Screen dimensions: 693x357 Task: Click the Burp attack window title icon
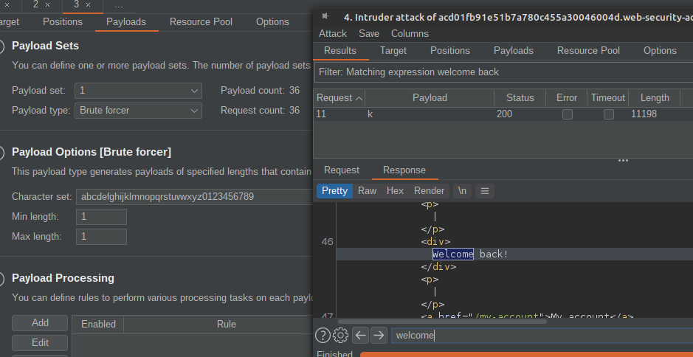coord(325,15)
